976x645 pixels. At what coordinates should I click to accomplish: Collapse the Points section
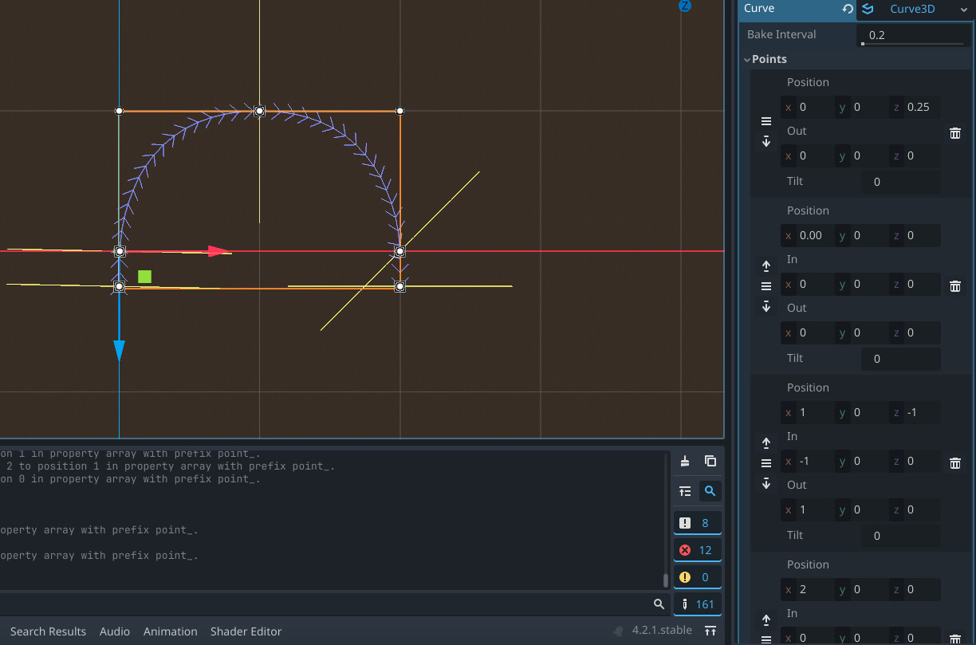click(x=747, y=58)
